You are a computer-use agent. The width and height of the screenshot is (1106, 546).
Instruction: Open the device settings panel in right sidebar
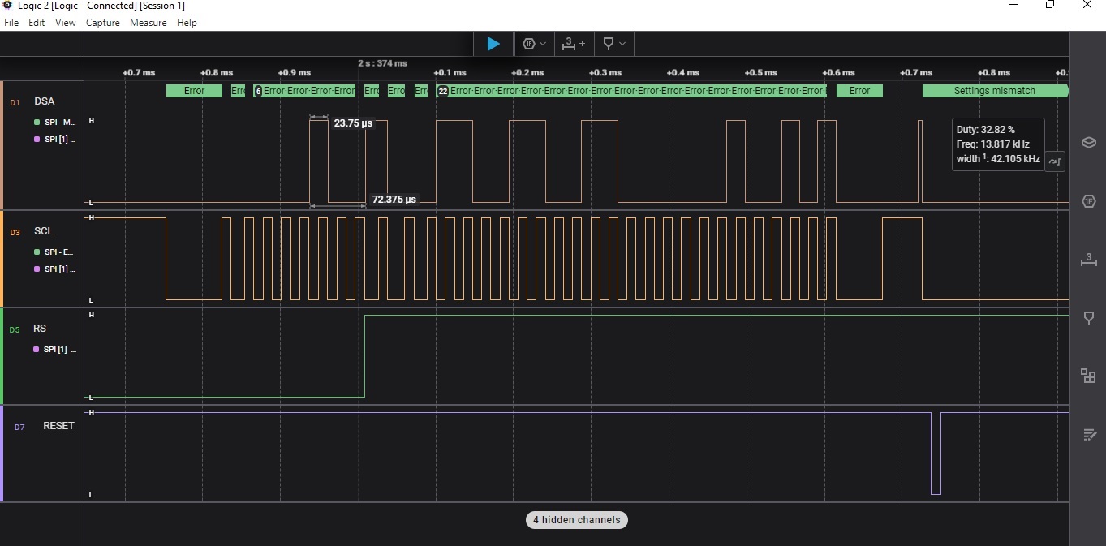(1088, 143)
